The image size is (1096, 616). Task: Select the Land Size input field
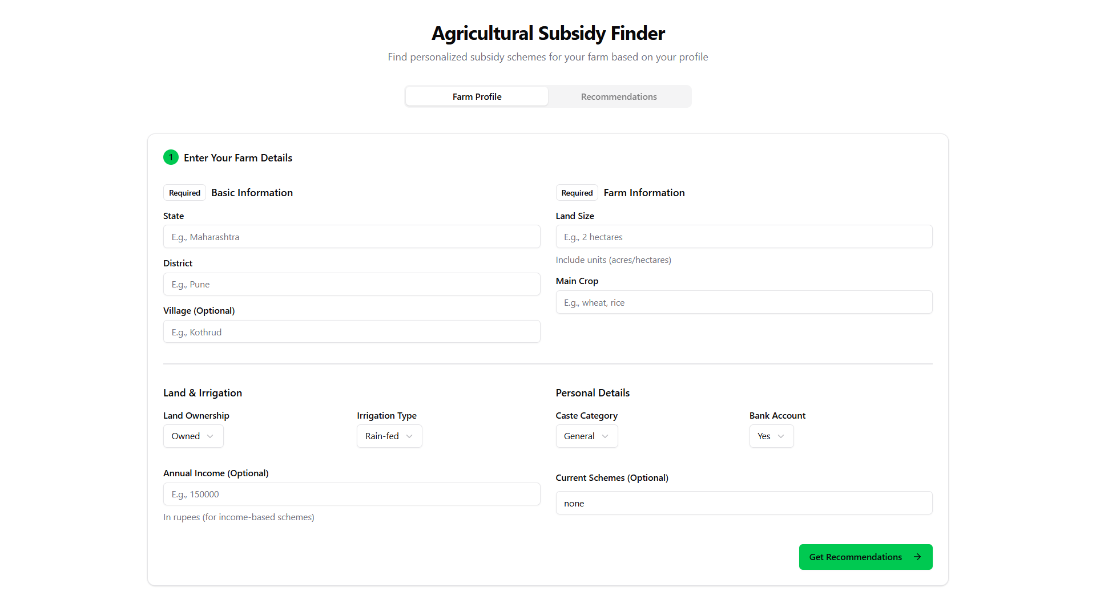point(744,236)
